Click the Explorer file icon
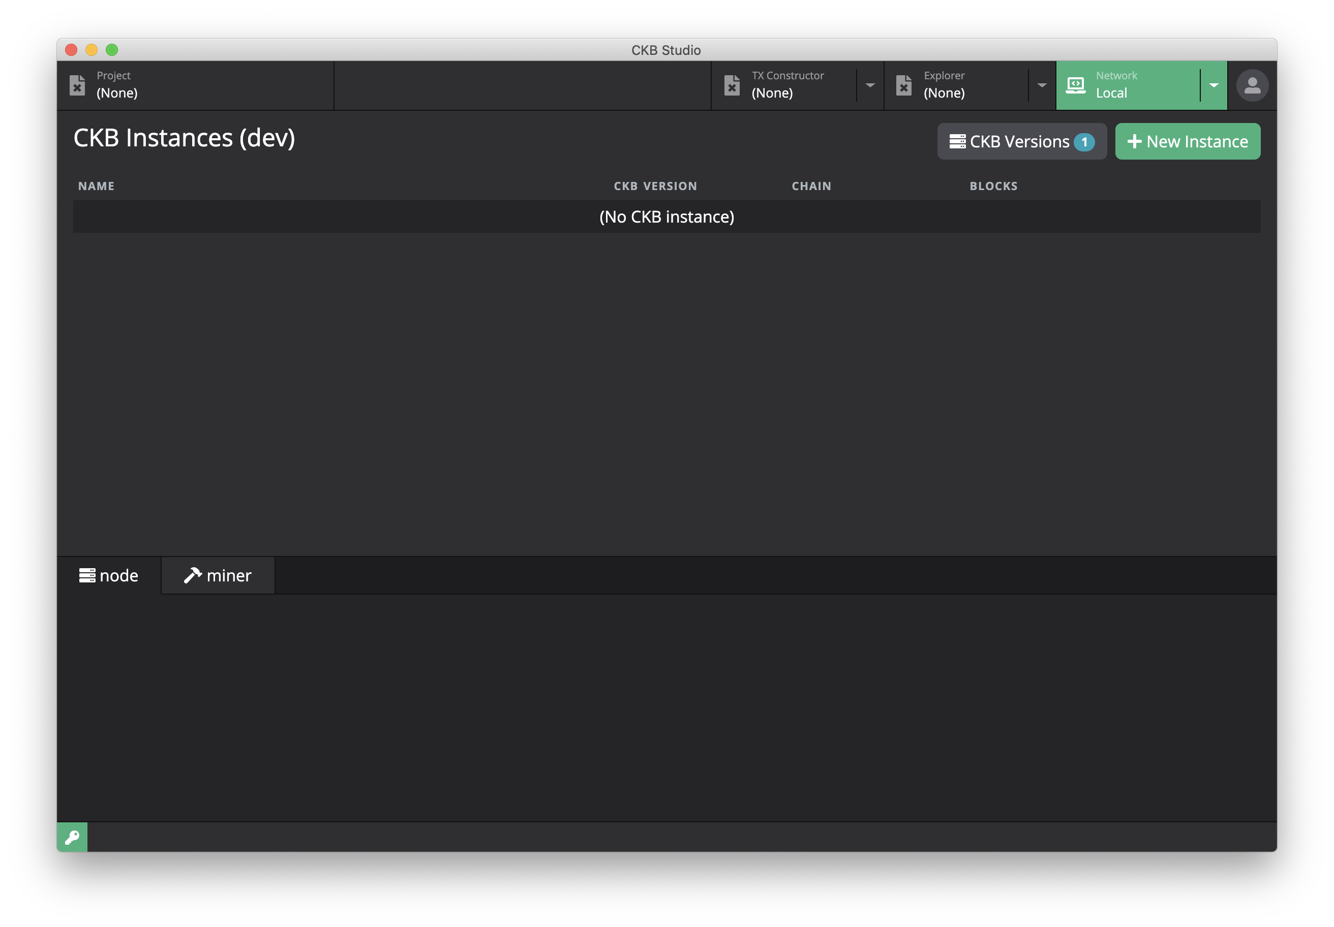The image size is (1334, 927). [x=903, y=85]
